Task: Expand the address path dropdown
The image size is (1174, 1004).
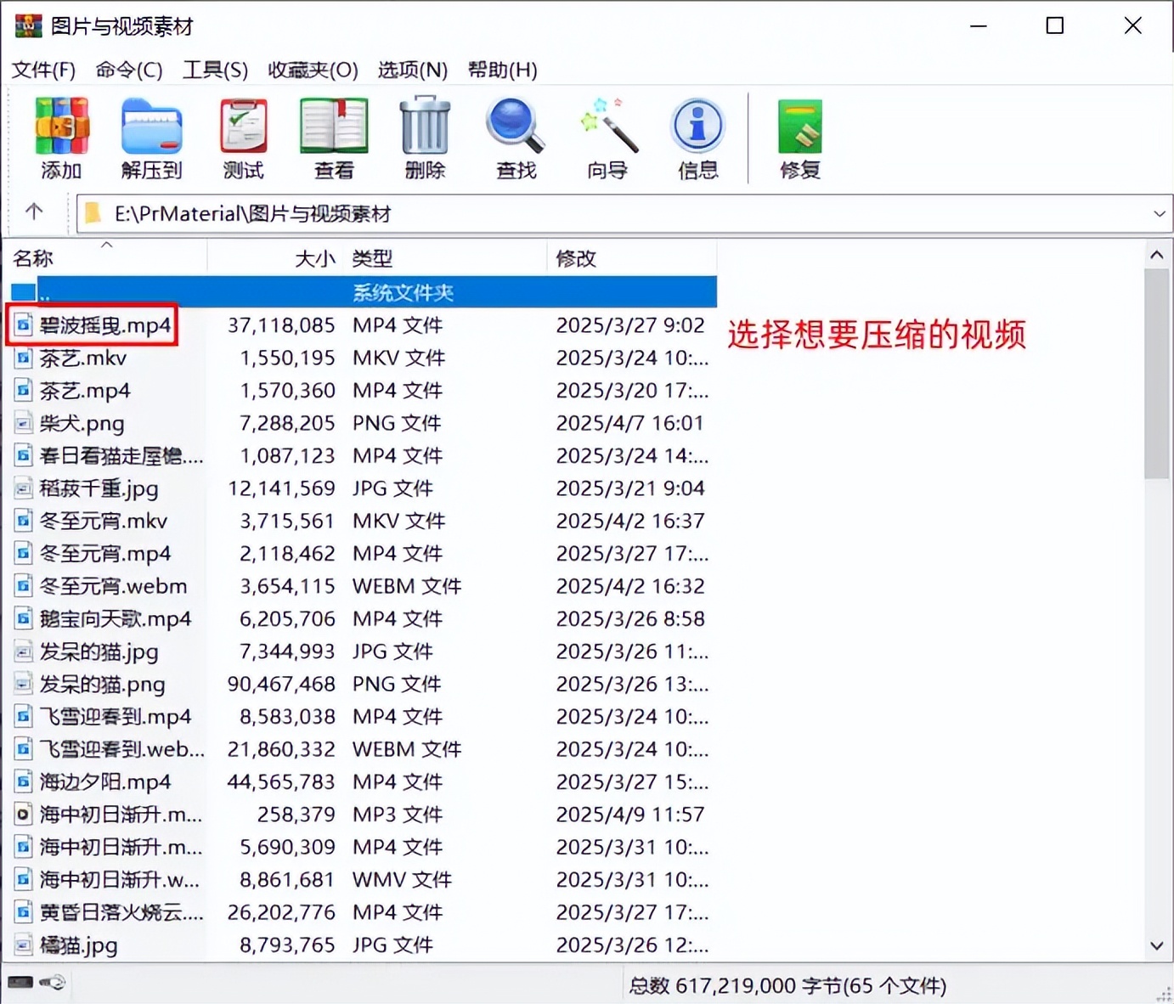Action: [1159, 214]
